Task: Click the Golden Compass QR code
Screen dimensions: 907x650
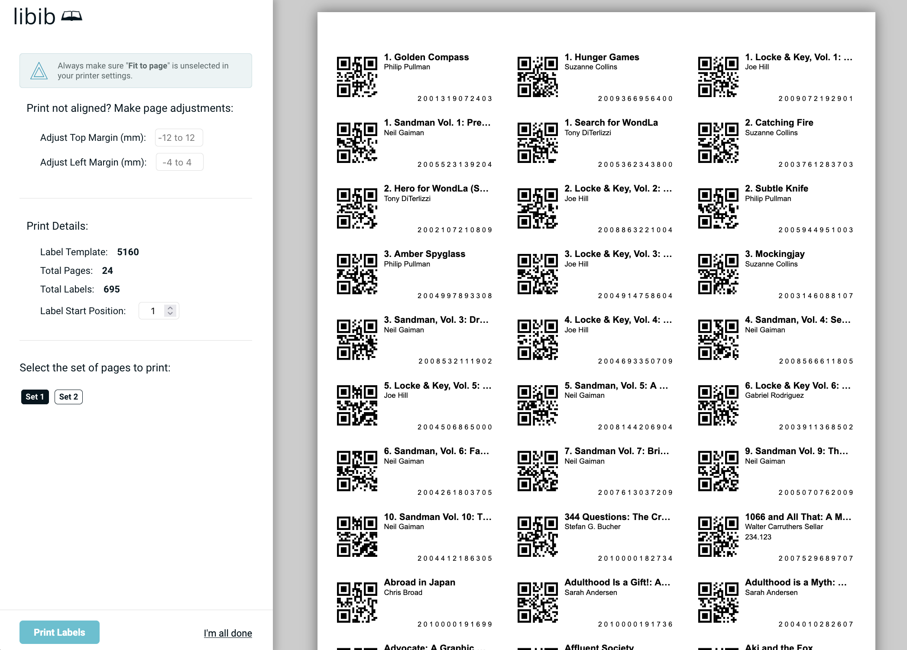Action: coord(356,77)
